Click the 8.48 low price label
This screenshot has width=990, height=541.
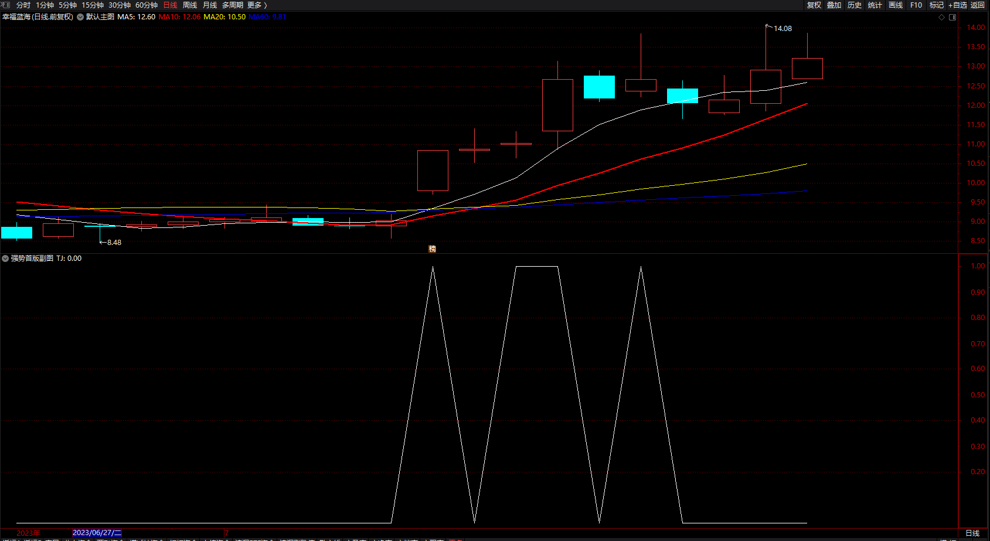114,243
